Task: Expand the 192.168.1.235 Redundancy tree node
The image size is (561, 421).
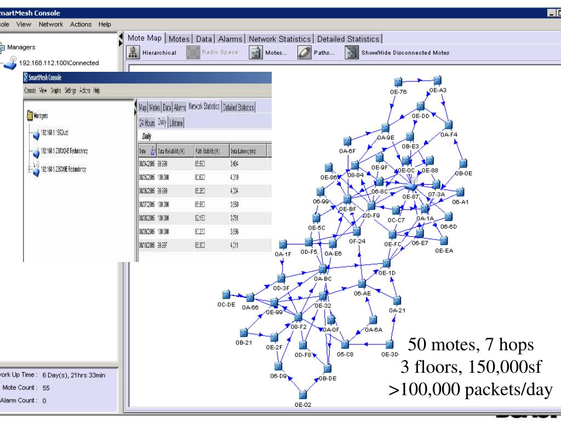Action: [x=30, y=169]
